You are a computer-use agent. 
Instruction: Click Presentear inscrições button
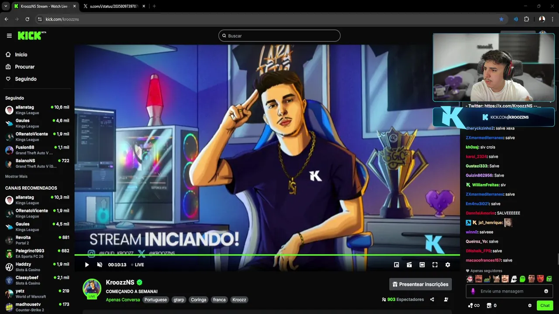pyautogui.click(x=421, y=284)
